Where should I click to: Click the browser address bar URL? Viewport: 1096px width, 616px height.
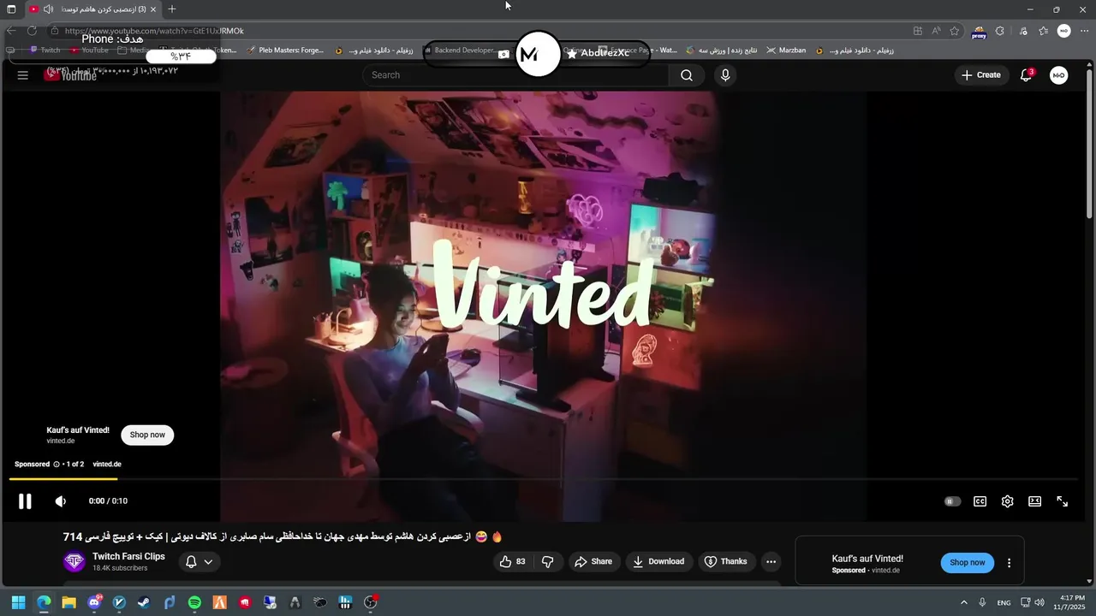coord(154,31)
